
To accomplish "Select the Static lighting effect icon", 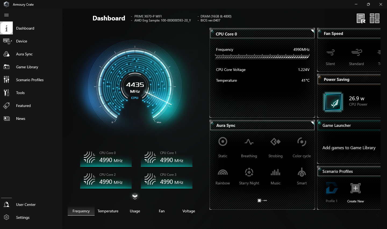I will coord(223,142).
